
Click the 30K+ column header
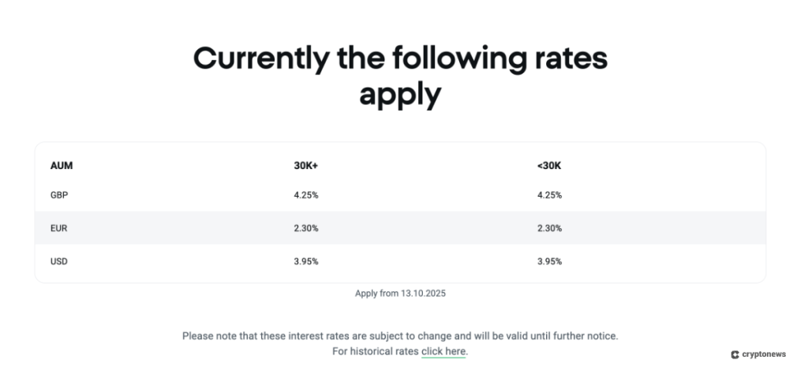tap(306, 166)
